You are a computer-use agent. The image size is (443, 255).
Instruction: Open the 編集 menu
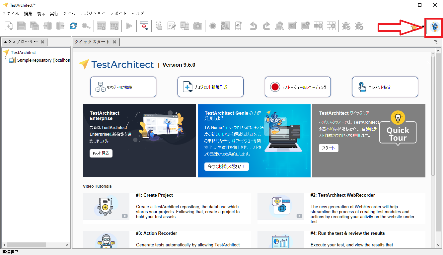(28, 14)
